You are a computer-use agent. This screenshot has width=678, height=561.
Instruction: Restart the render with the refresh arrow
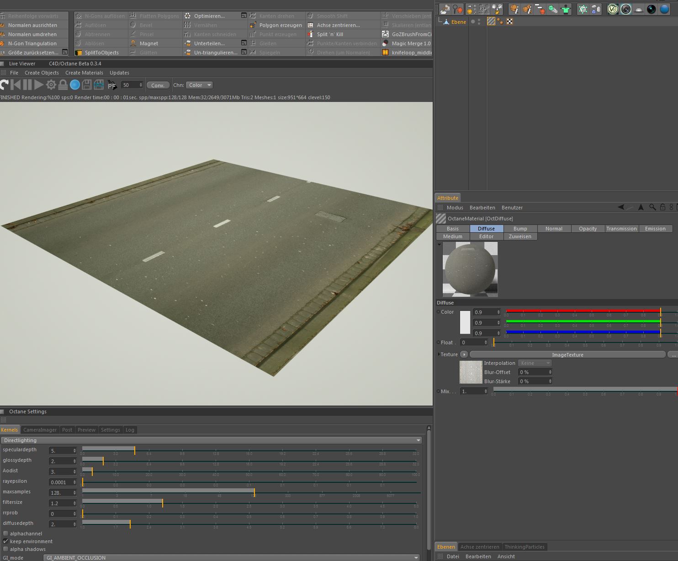tap(4, 85)
